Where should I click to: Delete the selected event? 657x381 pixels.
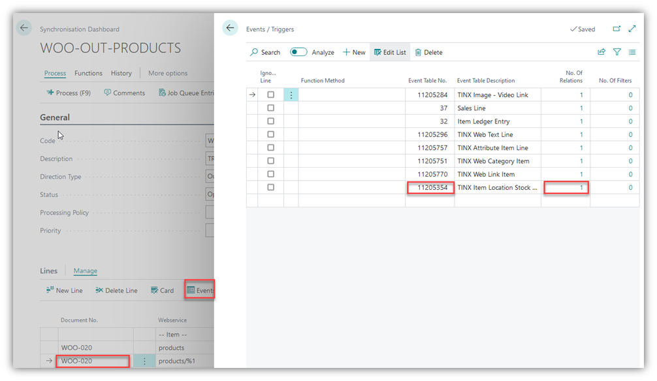pos(428,52)
